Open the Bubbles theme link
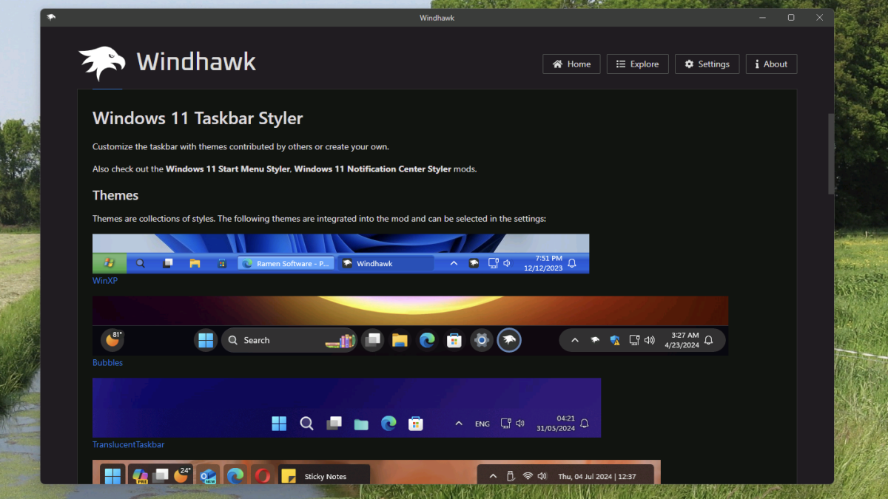Image resolution: width=888 pixels, height=499 pixels. coord(107,363)
